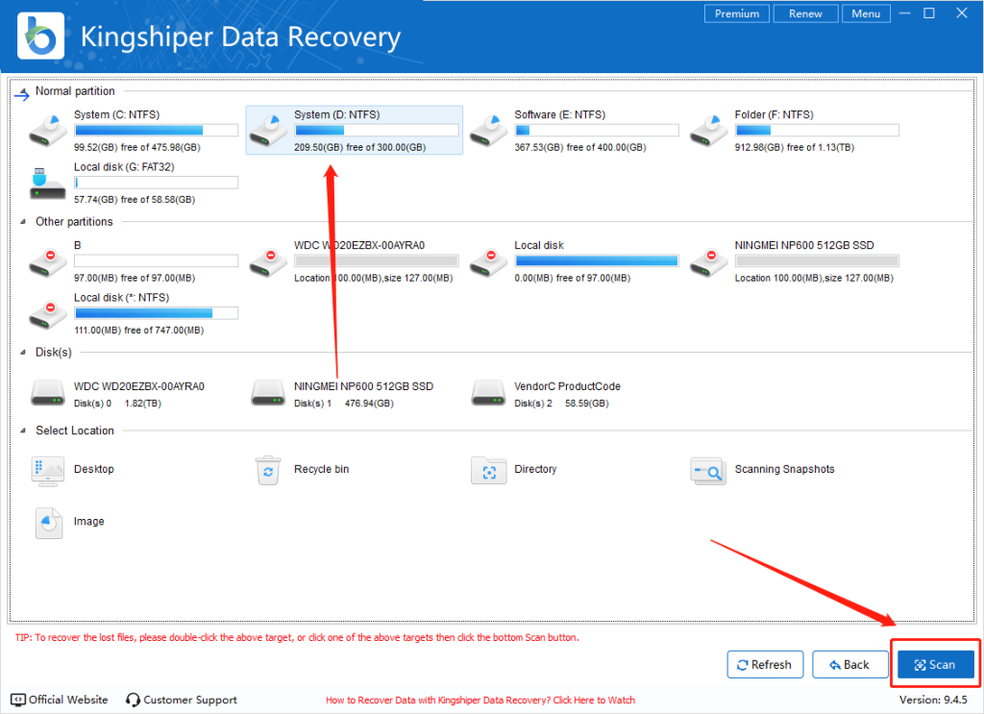Click the partition B drive icon
The height and width of the screenshot is (714, 984).
tap(48, 262)
